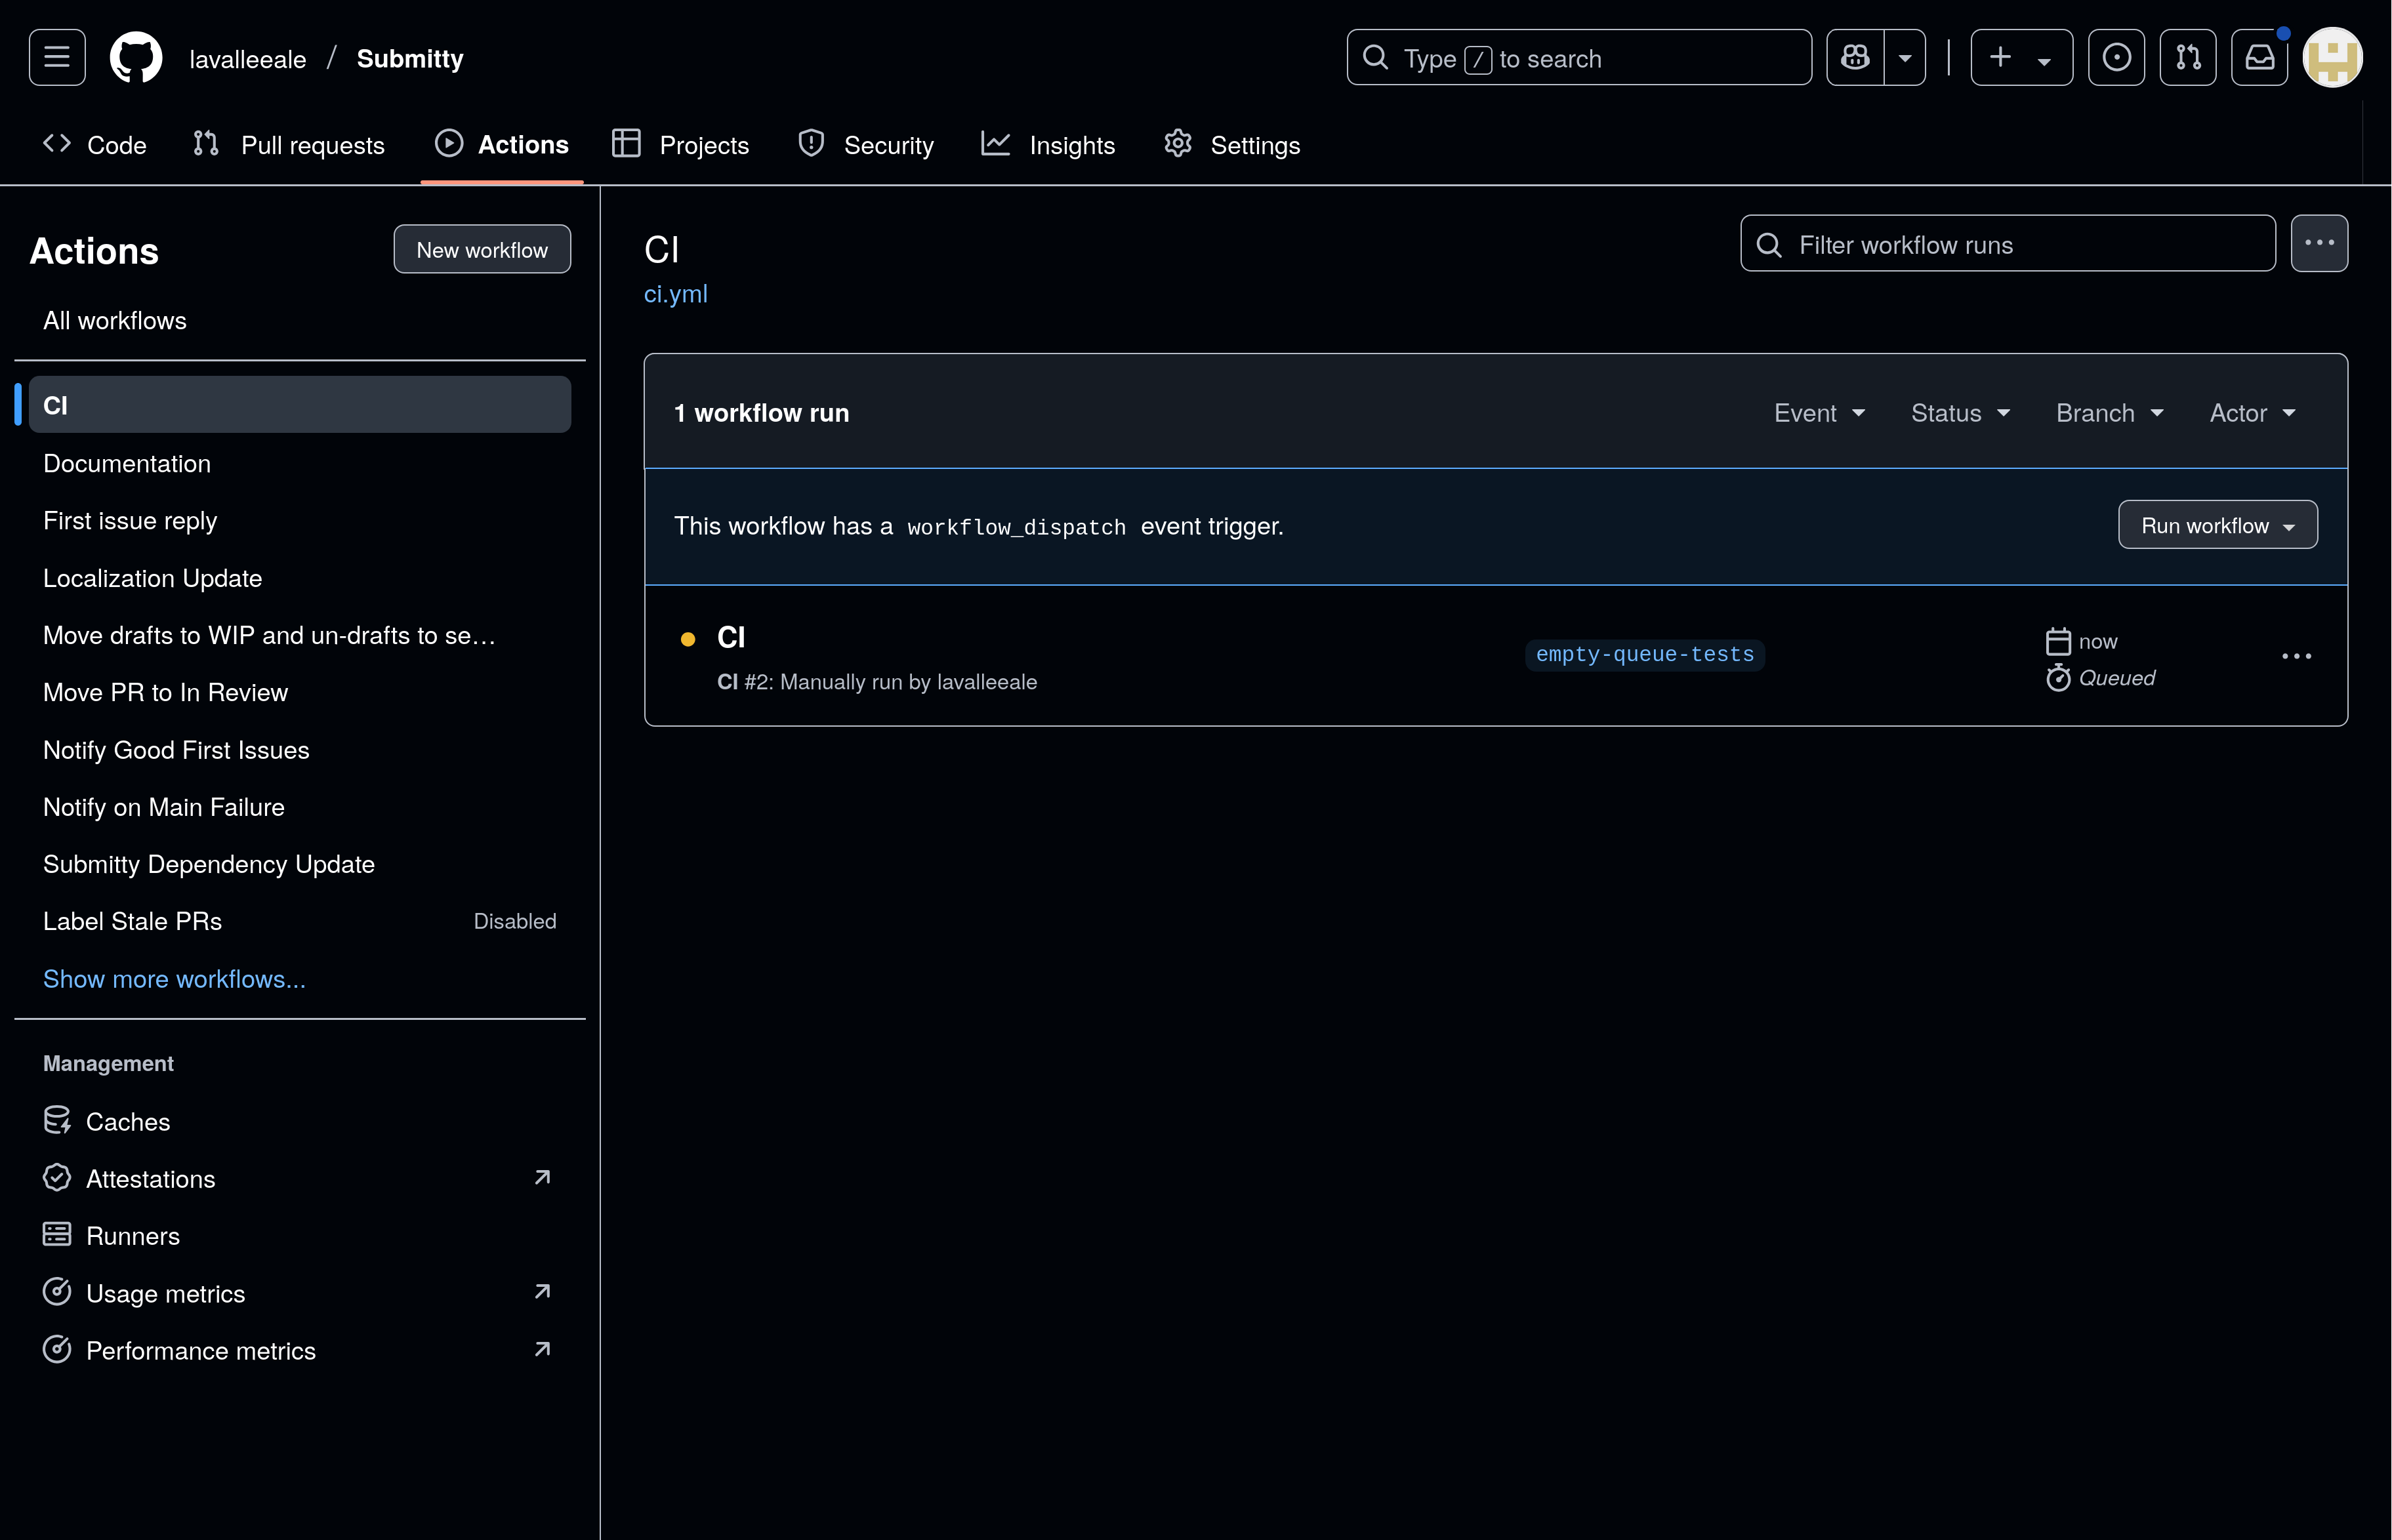Select Move drafts to WIP workflow

[x=300, y=635]
